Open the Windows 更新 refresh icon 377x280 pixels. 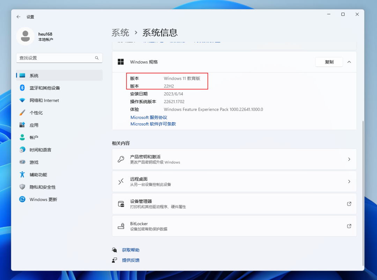pyautogui.click(x=22, y=199)
